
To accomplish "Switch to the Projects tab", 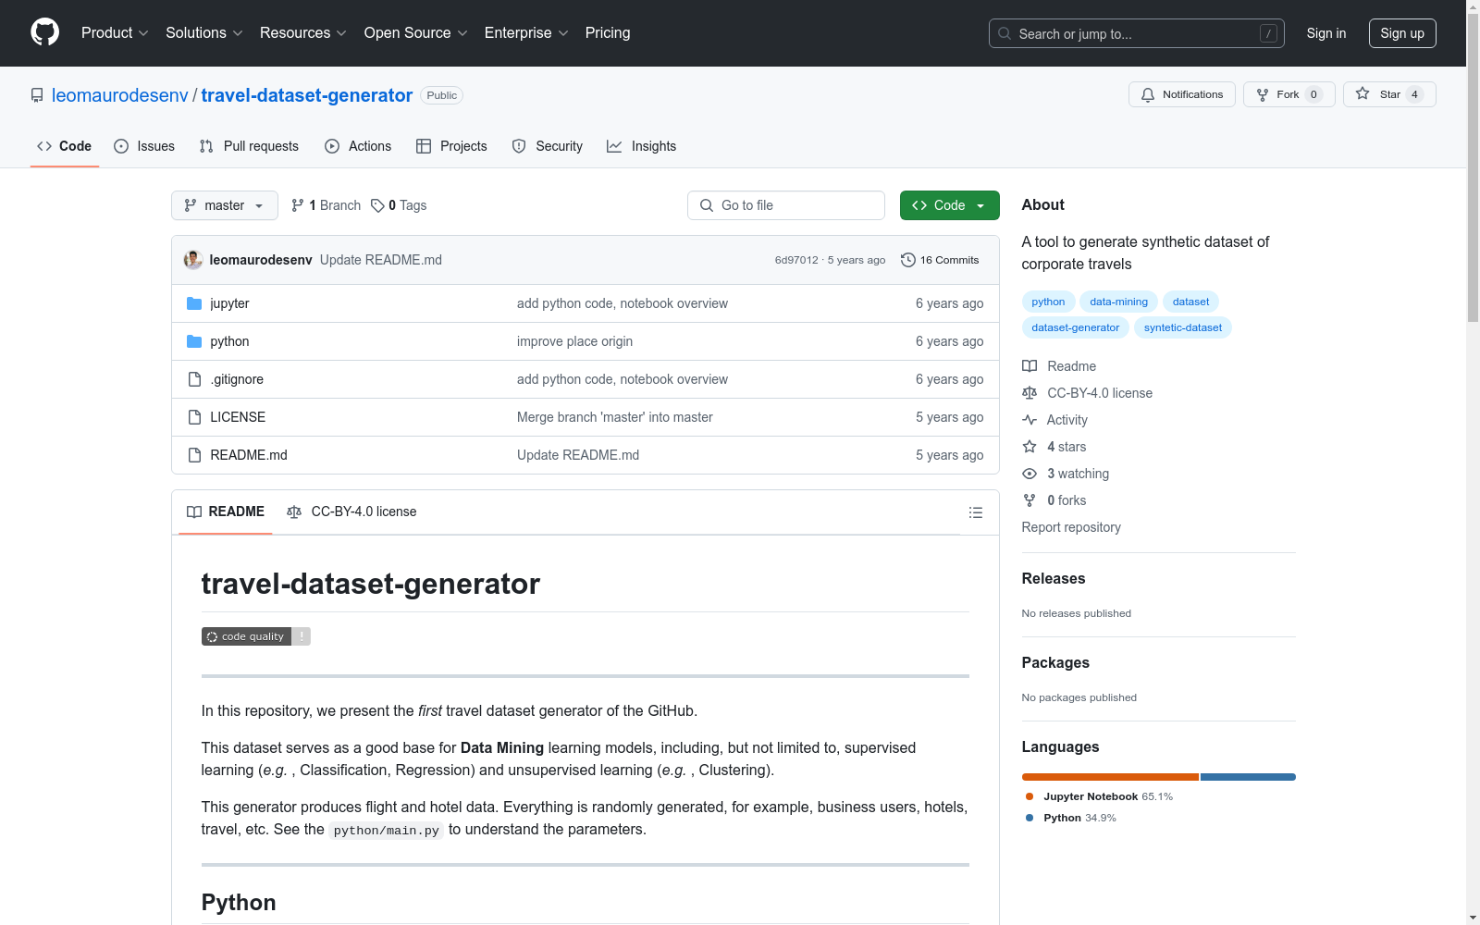I will (x=451, y=146).
